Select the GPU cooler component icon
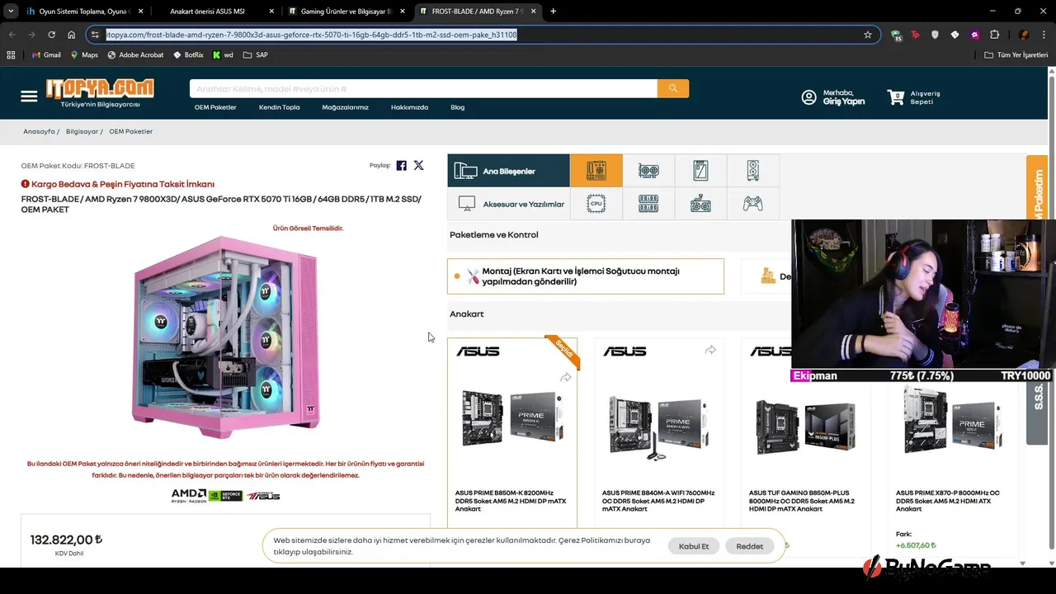 click(700, 204)
